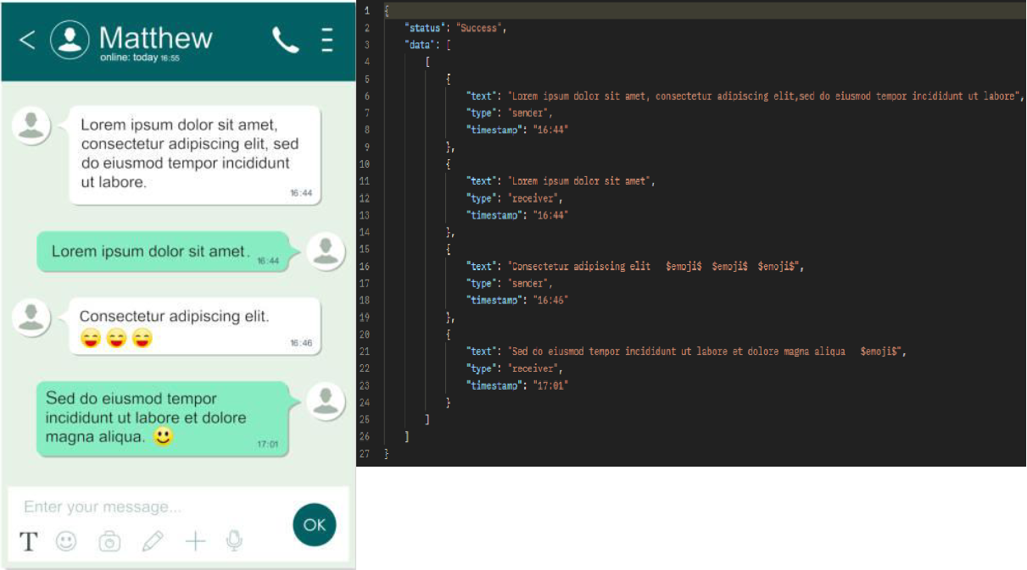1027x570 pixels.
Task: Tap the microphone voice message icon
Action: [x=235, y=540]
